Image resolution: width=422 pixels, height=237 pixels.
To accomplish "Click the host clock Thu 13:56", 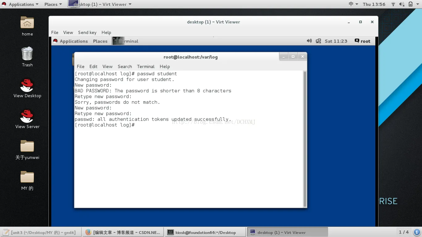I will (x=374, y=4).
